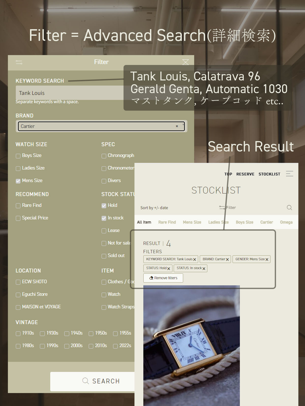Remove the GENDER: Mens Size filter tag
Viewport: 305px width, 406px height.
pos(267,259)
